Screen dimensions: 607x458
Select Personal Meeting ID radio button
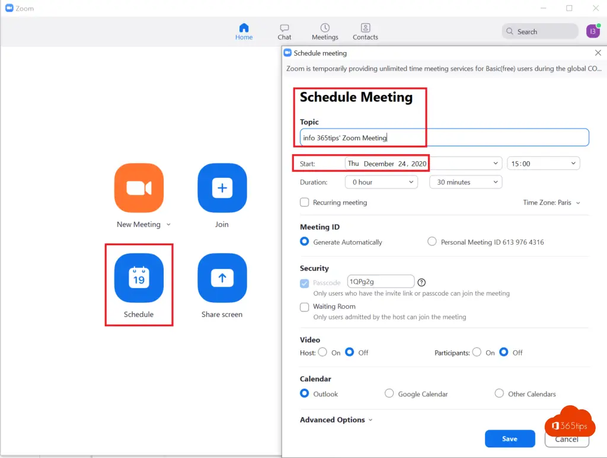432,242
